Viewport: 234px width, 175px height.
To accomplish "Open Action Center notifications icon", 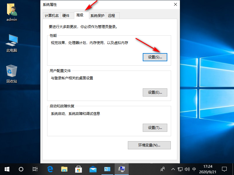I will 224,169.
